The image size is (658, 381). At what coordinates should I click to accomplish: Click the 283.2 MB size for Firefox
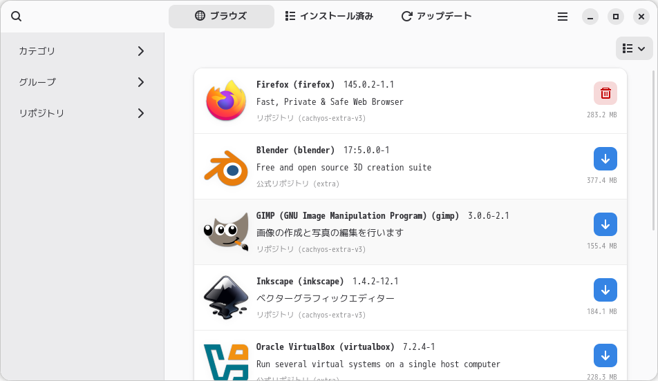[602, 115]
